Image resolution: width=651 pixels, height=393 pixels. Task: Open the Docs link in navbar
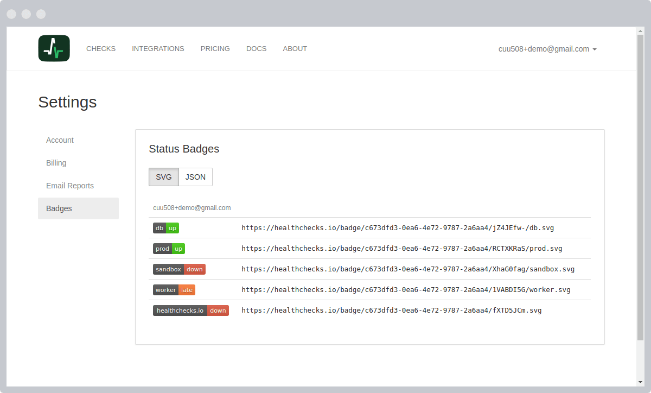[256, 49]
